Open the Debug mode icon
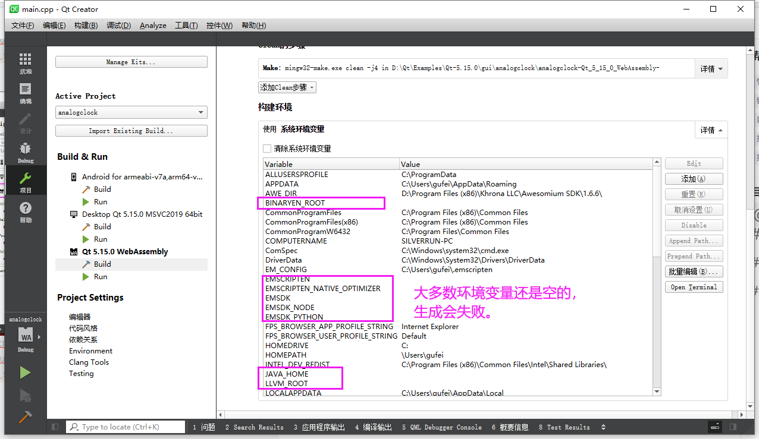Viewport: 759px width, 439px height. pos(25,151)
